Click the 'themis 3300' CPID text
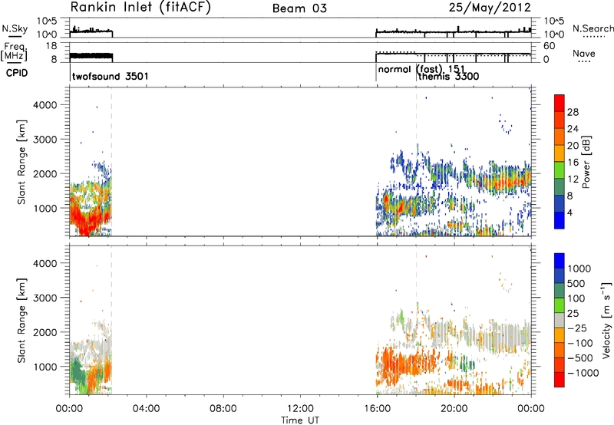The height and width of the screenshot is (425, 614). tap(449, 76)
